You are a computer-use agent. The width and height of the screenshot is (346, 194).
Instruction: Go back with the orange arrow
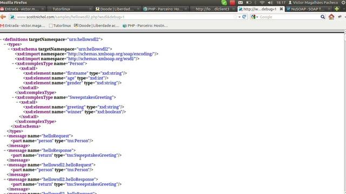[3, 17]
